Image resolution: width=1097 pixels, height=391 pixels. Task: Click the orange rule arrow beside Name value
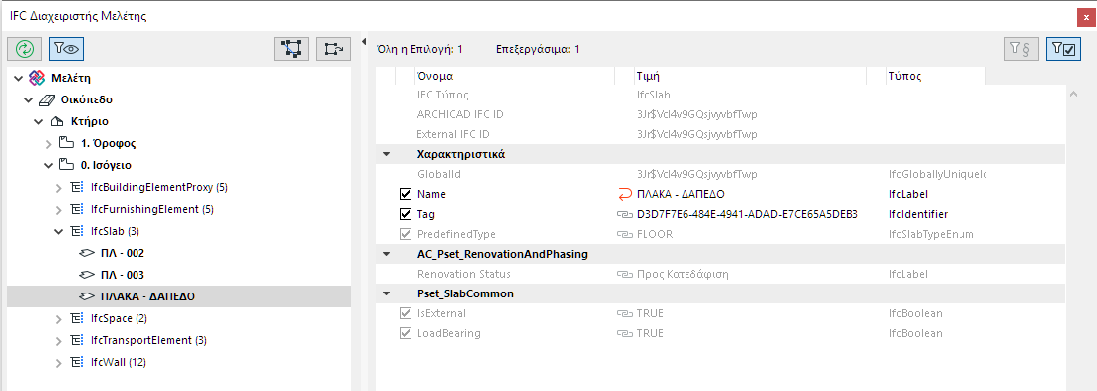[624, 194]
